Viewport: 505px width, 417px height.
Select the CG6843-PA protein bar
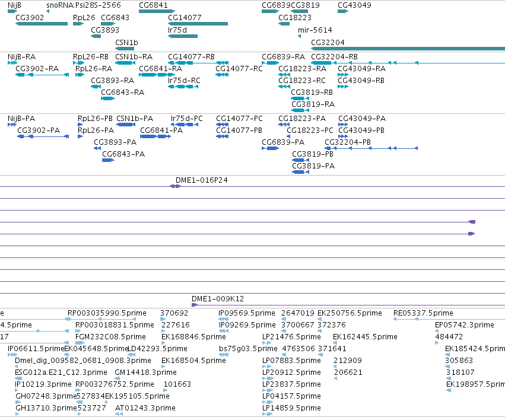[x=108, y=160]
